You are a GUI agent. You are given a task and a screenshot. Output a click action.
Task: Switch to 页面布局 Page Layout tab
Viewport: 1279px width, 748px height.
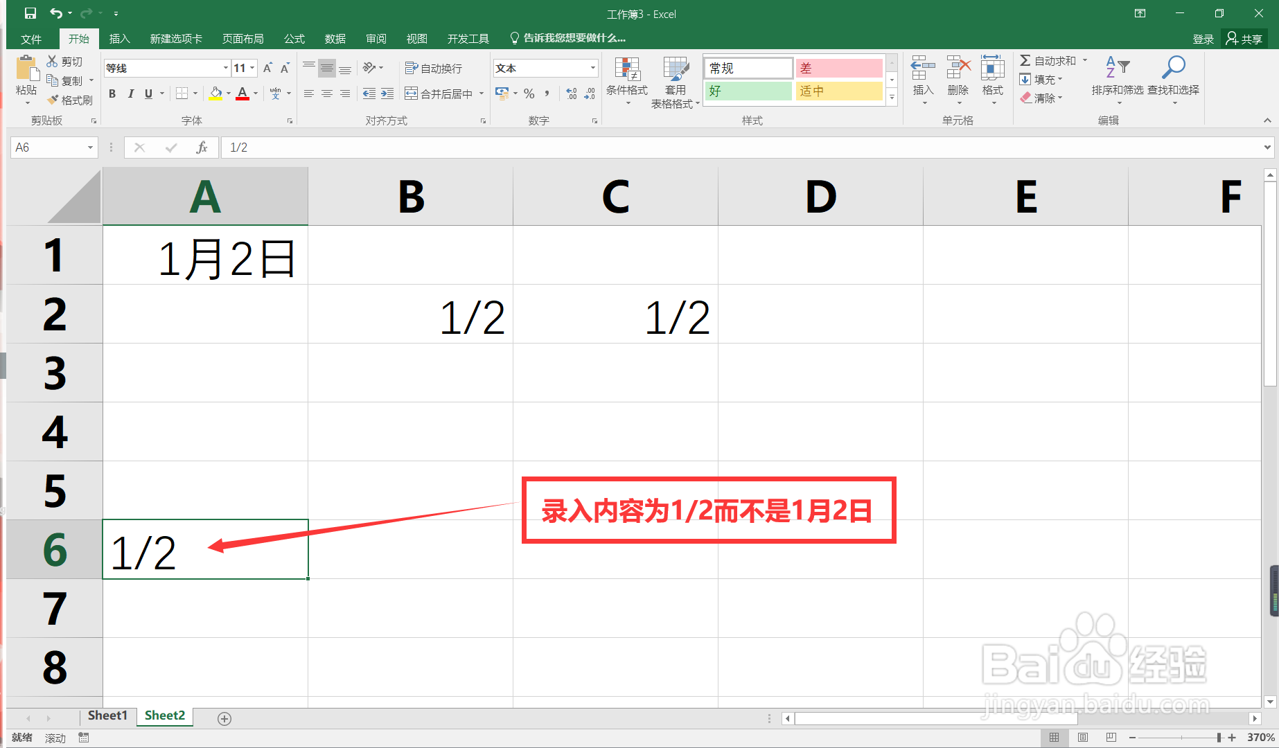243,39
